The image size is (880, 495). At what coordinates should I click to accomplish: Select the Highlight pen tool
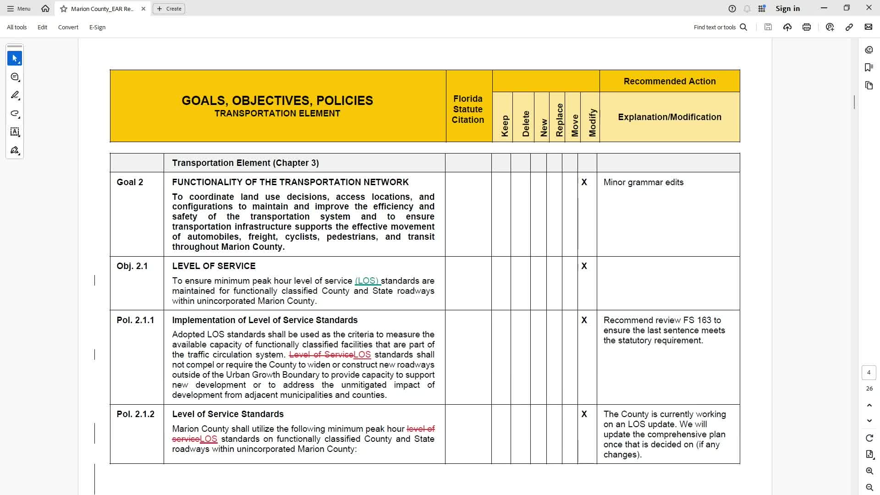(x=15, y=95)
